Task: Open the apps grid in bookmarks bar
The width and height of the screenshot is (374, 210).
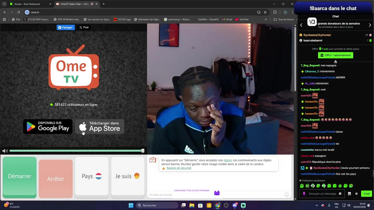Action: [4, 20]
